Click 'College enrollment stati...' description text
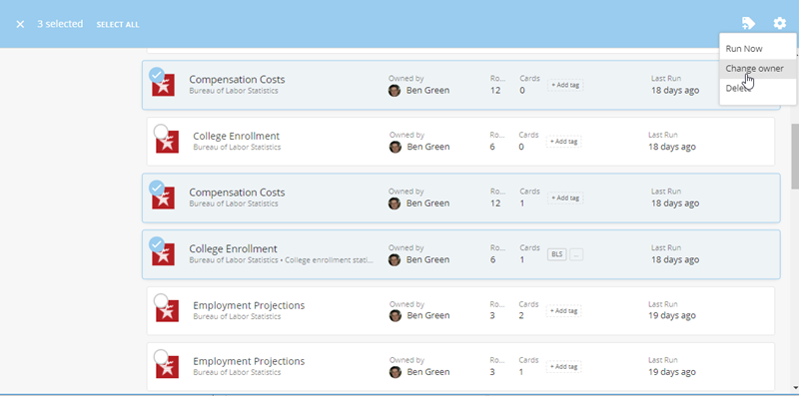The height and width of the screenshot is (396, 799). point(330,260)
